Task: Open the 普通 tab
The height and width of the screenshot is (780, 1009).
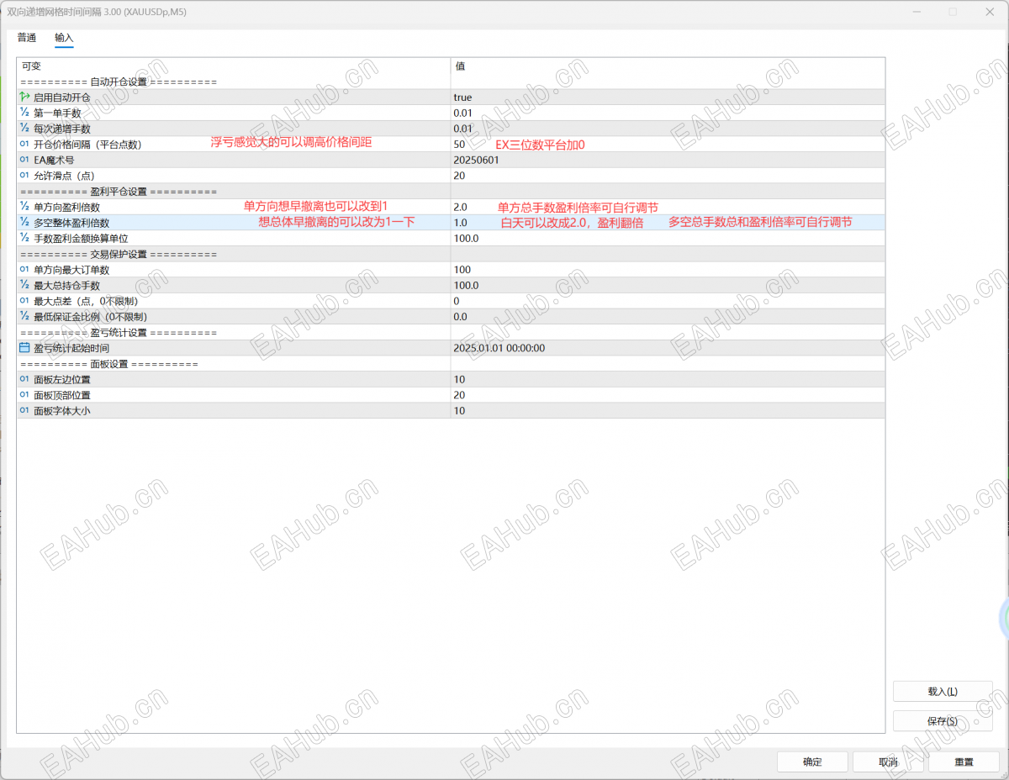Action: 27,38
